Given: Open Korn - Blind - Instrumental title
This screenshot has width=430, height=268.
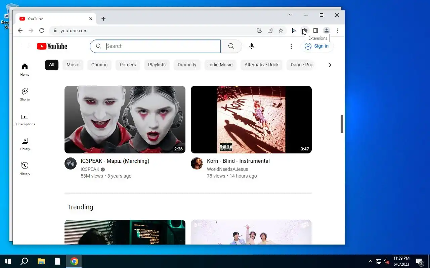Looking at the screenshot, I should point(238,161).
